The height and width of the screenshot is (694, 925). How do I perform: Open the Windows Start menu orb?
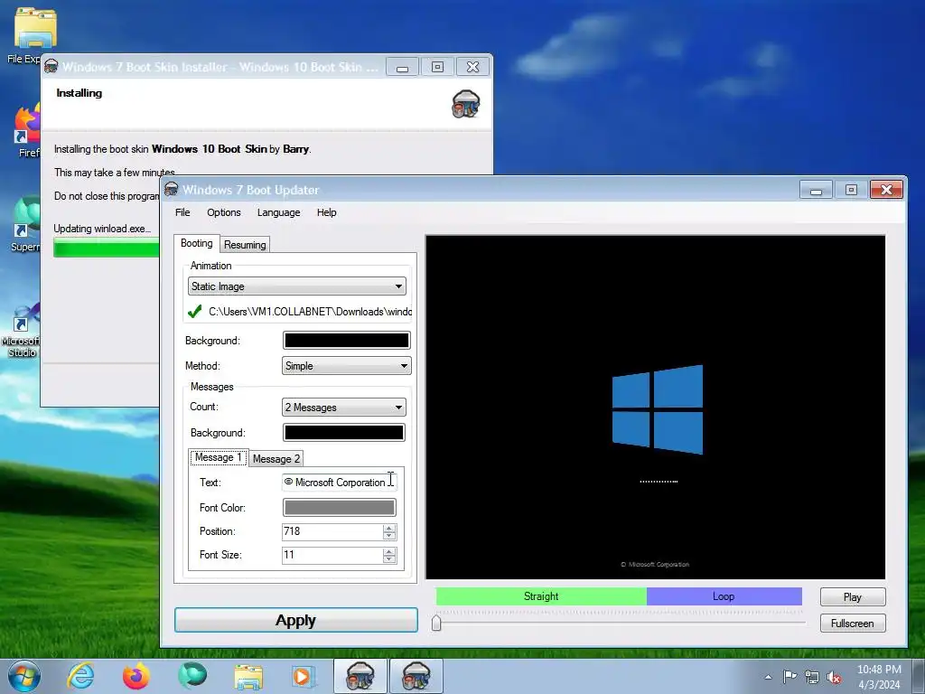pos(24,676)
